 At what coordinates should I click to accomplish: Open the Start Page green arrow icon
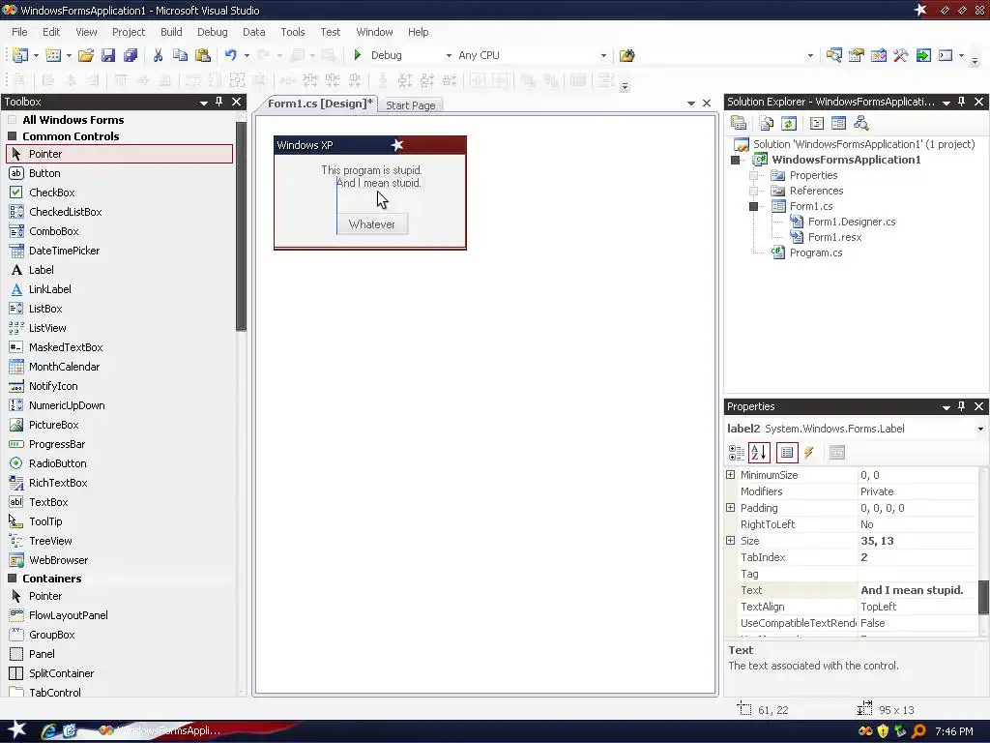tap(923, 55)
